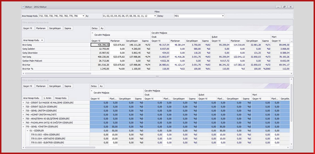The height and width of the screenshot is (154, 315).
Task: Sort by Ana Hesap Kodu in upper pivot
Action: click(33, 40)
